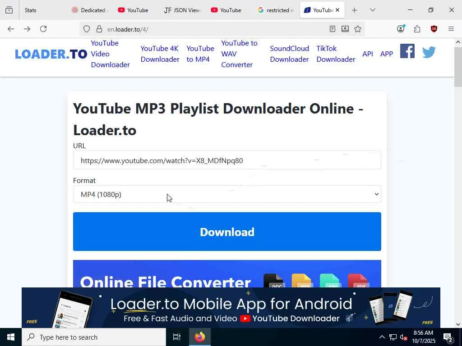Switch to the JSON Viewer tab
This screenshot has height=346, width=462.
pos(182,10)
